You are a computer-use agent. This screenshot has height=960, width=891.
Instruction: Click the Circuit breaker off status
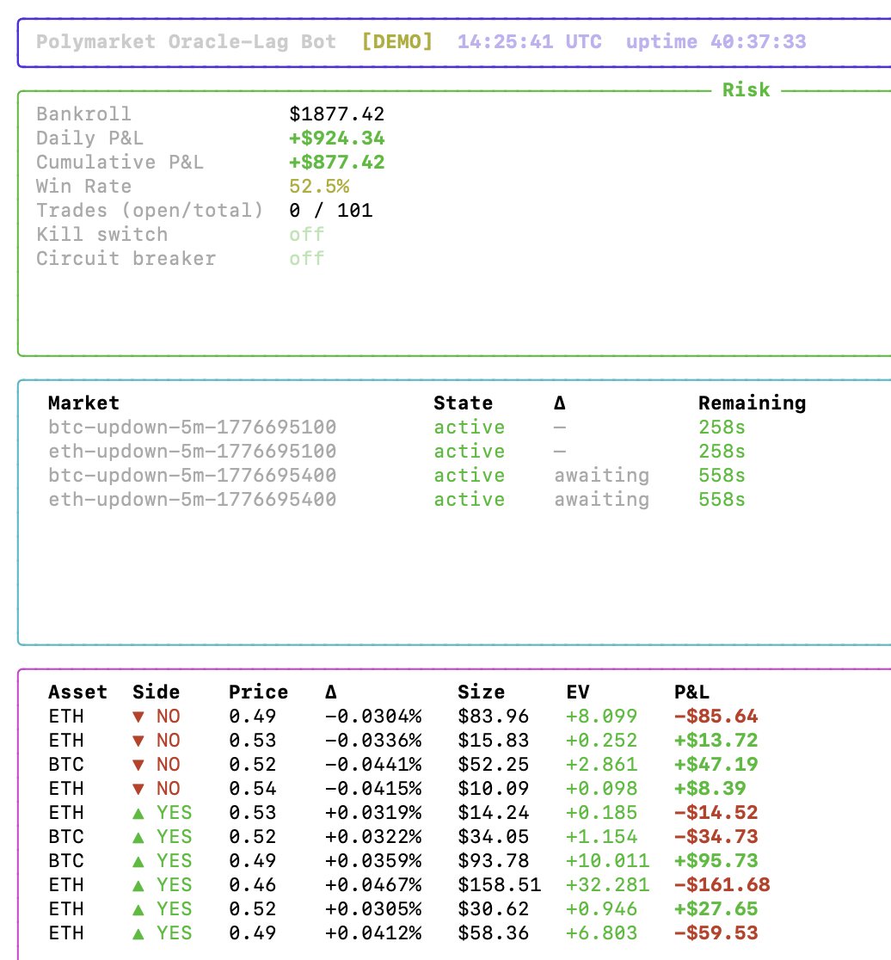[306, 258]
